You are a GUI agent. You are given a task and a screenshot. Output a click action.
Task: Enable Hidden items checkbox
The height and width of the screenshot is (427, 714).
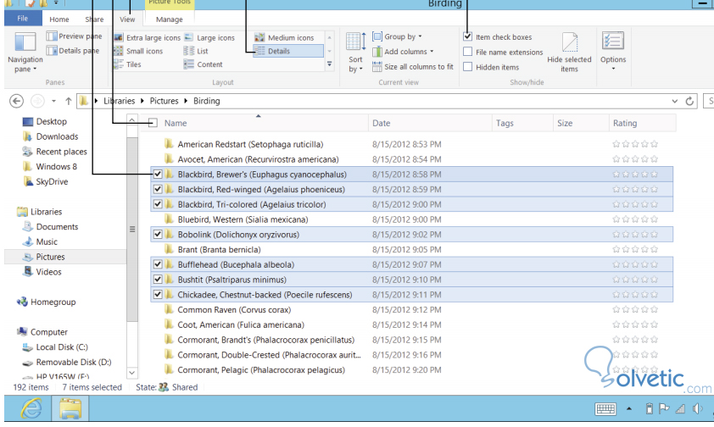coord(467,66)
